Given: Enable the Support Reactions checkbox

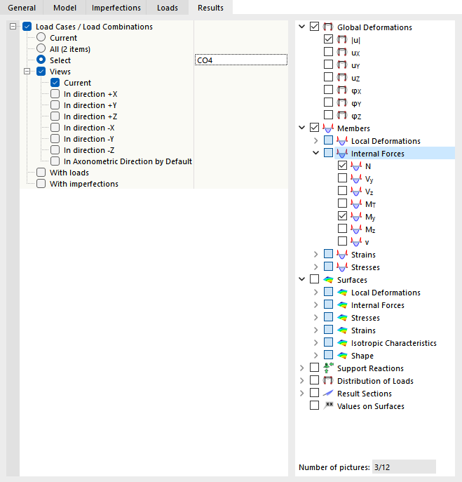Looking at the screenshot, I should point(314,368).
